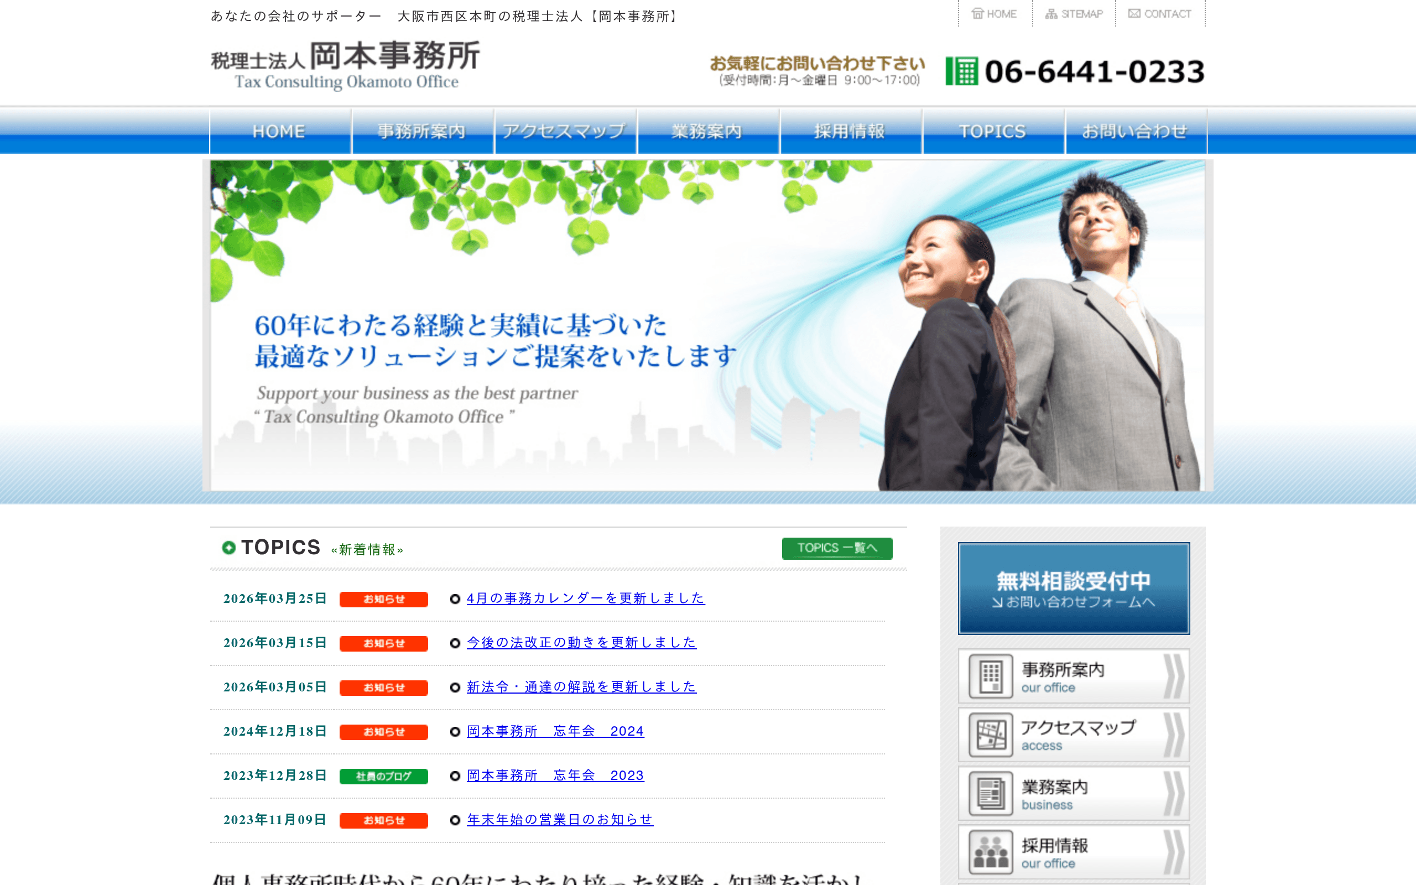Open the 4月の事務カレンダー update link
Image resolution: width=1416 pixels, height=885 pixels.
click(x=585, y=599)
